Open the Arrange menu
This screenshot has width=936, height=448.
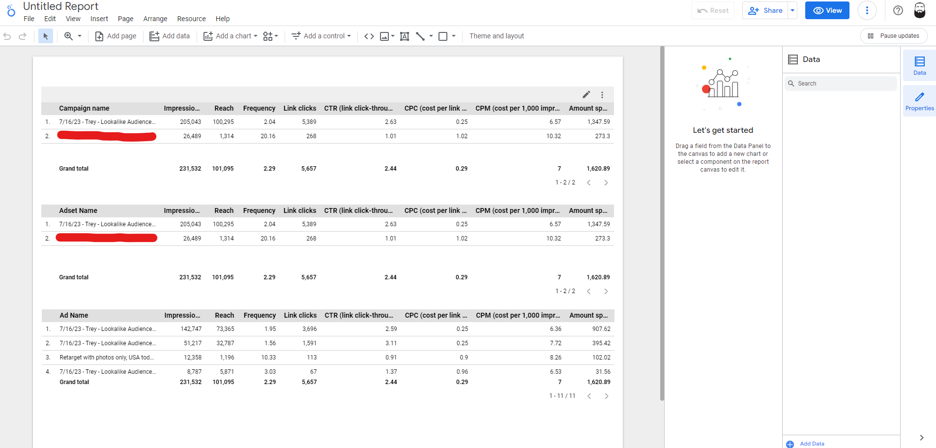[155, 19]
